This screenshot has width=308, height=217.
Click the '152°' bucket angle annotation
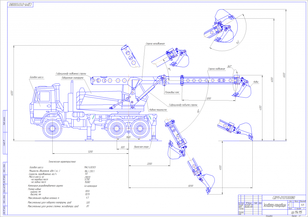(238, 42)
